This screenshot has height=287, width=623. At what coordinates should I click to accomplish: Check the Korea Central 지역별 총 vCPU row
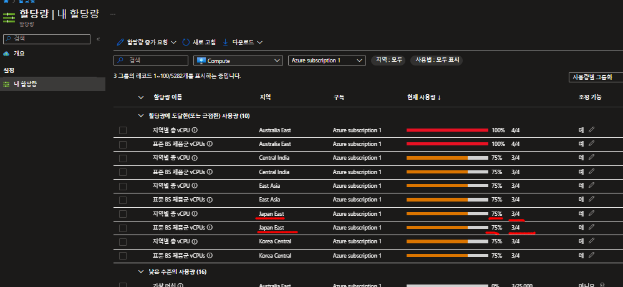pos(123,242)
